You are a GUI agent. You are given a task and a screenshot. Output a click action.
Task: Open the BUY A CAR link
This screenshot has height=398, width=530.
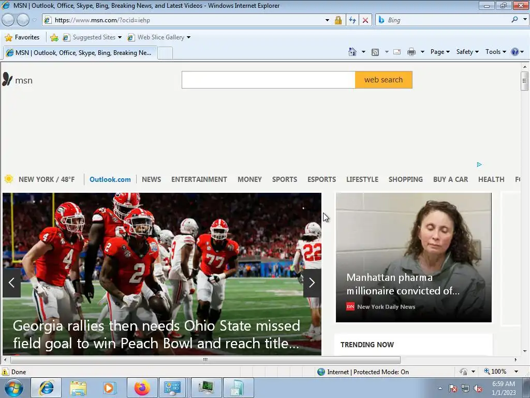point(451,179)
